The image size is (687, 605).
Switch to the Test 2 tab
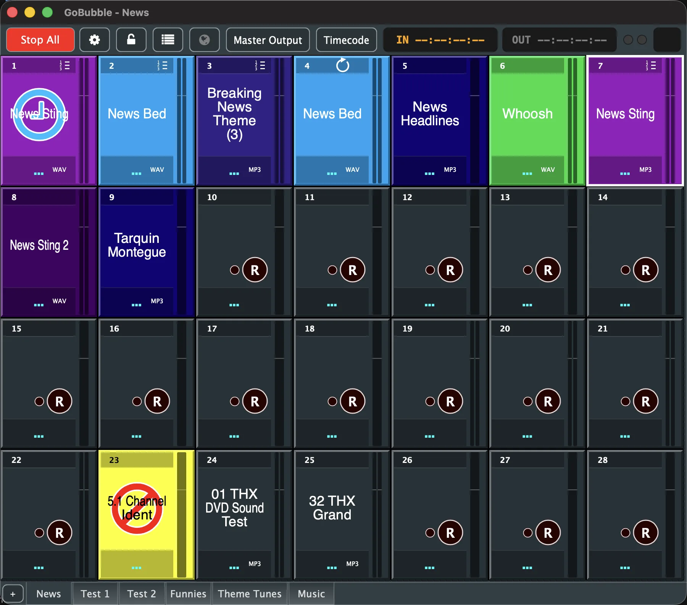point(142,594)
